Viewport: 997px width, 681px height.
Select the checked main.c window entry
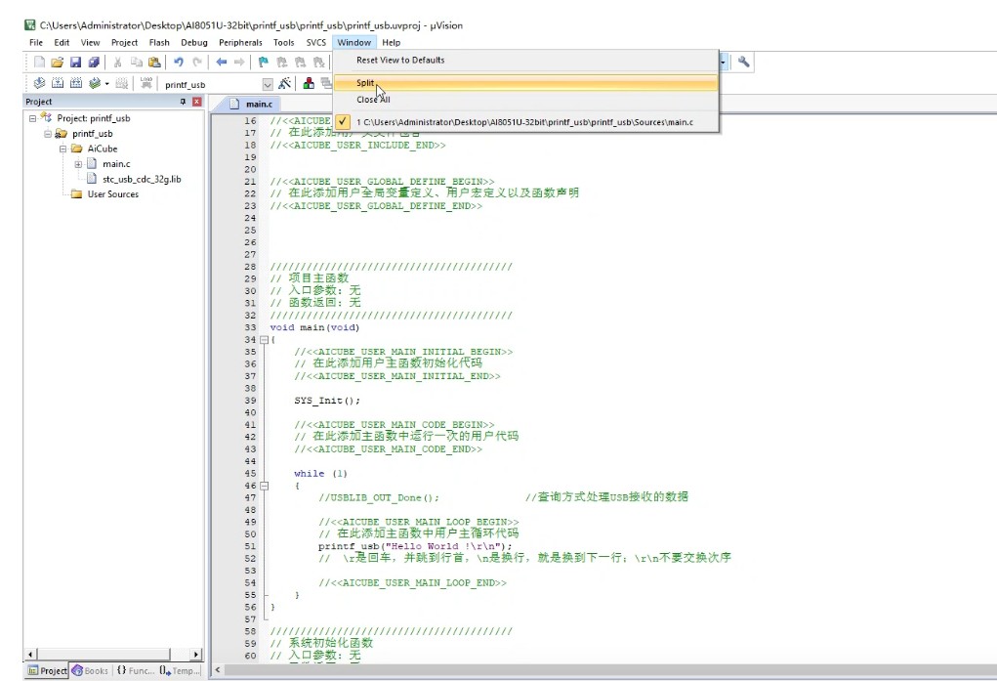[524, 122]
